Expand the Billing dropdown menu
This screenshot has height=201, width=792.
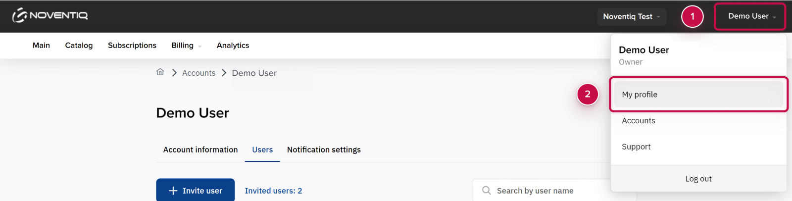(186, 46)
